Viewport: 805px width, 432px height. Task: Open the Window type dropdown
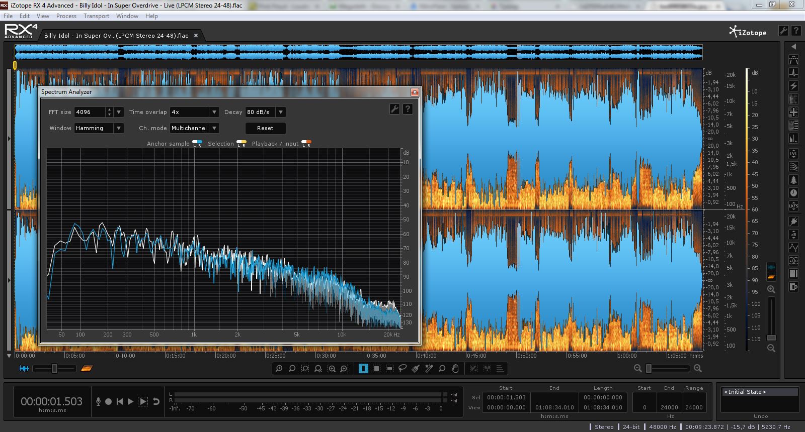tap(119, 128)
